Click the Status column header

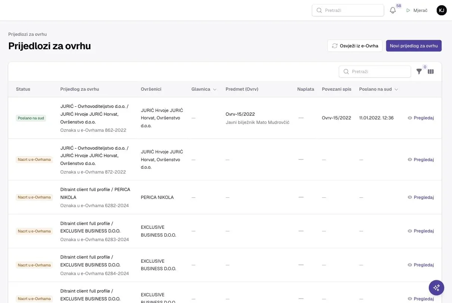coord(23,90)
